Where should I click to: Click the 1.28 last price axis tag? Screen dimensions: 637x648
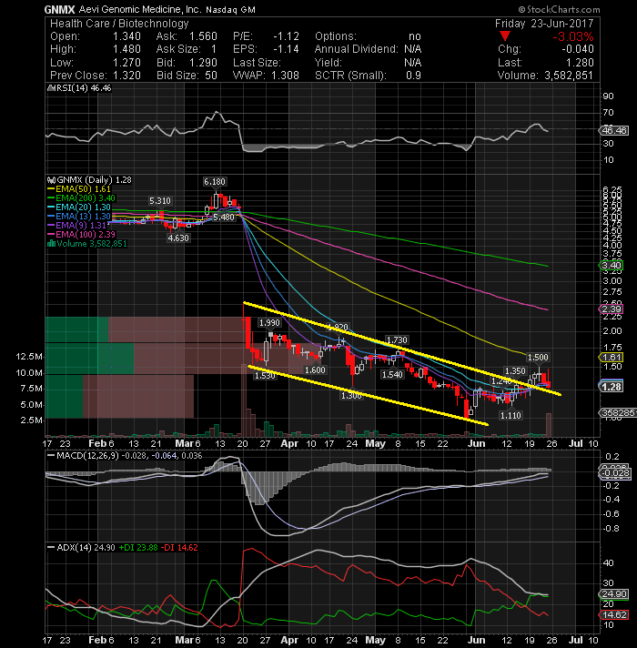611,387
